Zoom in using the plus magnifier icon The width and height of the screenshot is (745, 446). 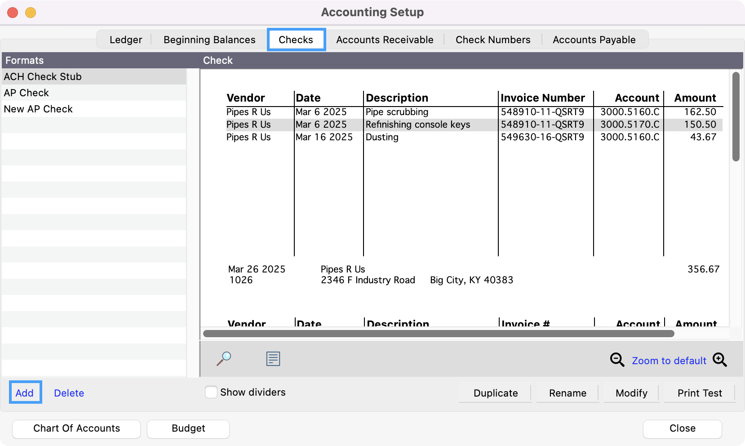coord(719,360)
